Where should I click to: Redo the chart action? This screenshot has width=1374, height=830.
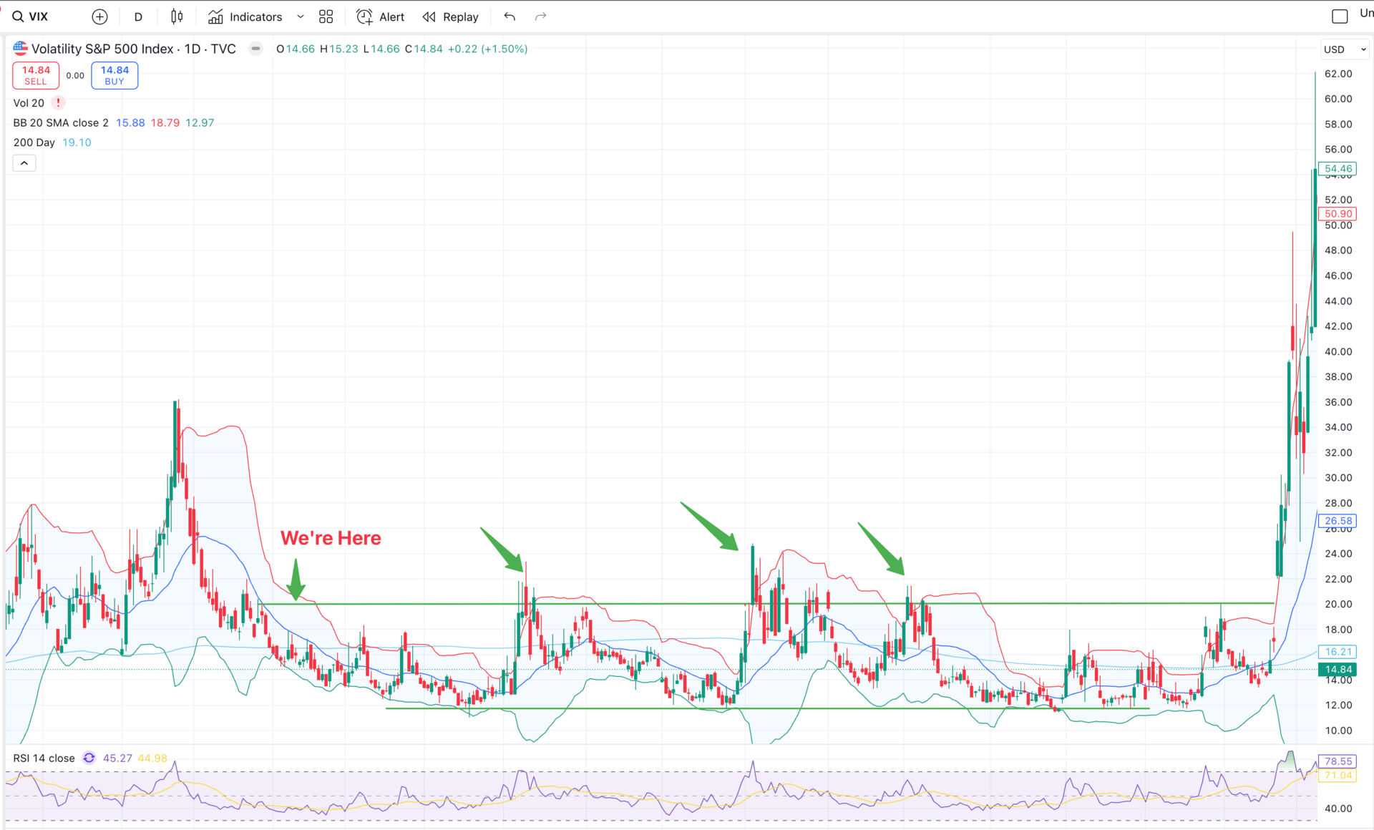[x=541, y=16]
